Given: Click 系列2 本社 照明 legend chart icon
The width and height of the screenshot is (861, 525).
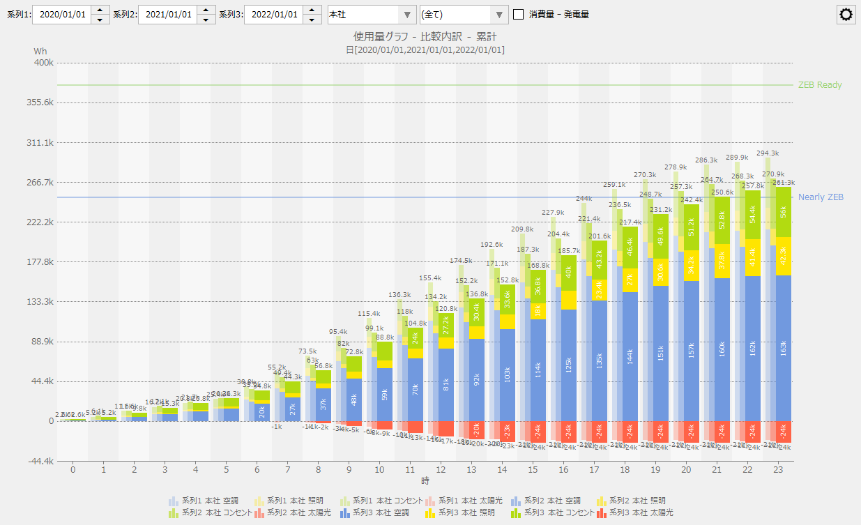Looking at the screenshot, I should coord(601,501).
